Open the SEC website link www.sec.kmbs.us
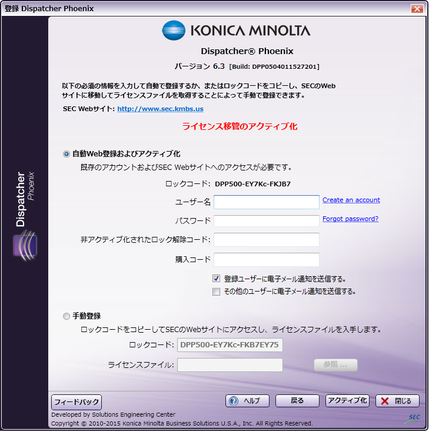The height and width of the screenshot is (432, 429). click(160, 109)
